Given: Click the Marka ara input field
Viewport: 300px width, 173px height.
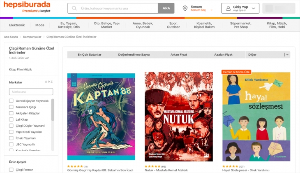Looking at the screenshot, I should tap(31, 91).
